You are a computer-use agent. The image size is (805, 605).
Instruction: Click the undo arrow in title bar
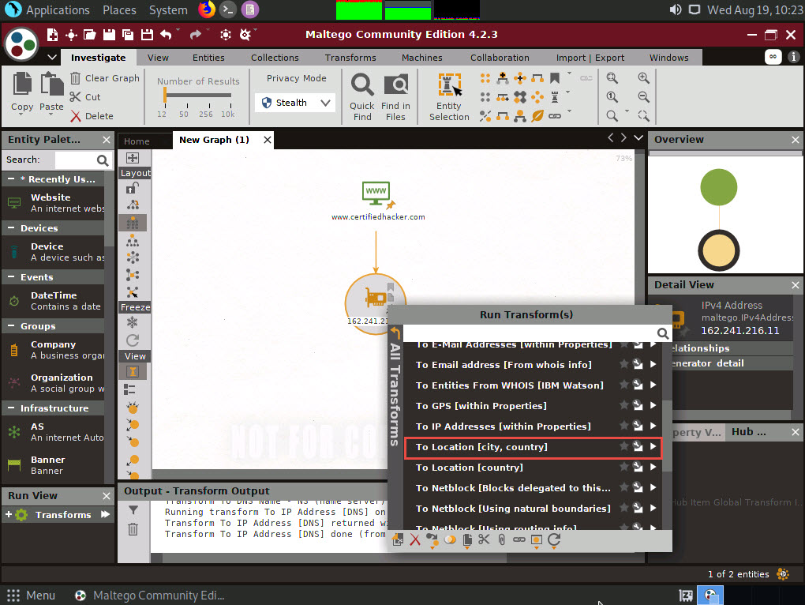click(x=166, y=35)
